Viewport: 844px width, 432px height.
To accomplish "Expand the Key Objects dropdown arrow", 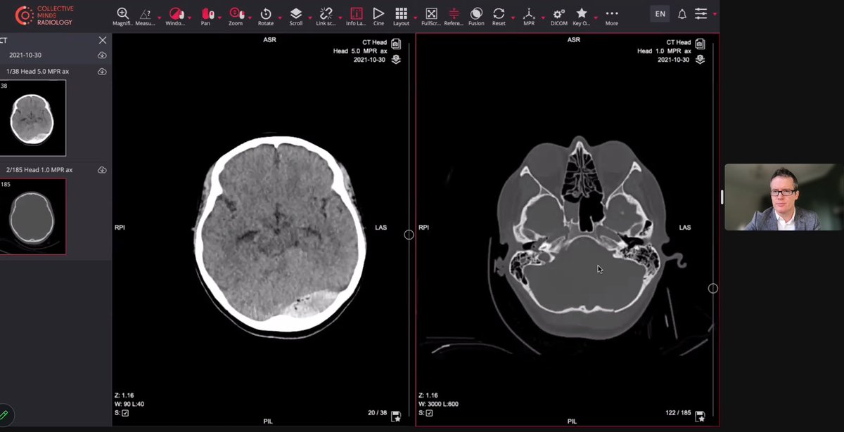I will tap(596, 17).
